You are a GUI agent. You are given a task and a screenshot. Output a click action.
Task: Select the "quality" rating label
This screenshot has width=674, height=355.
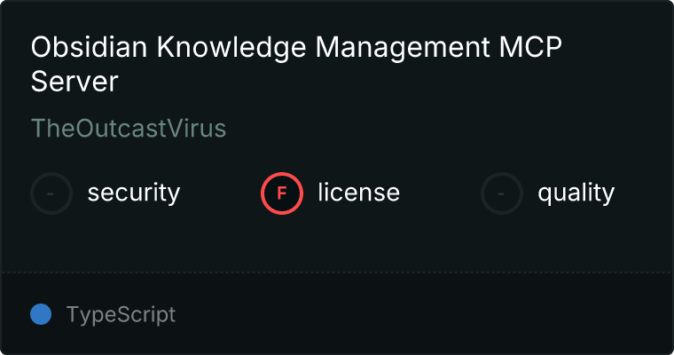tap(576, 193)
